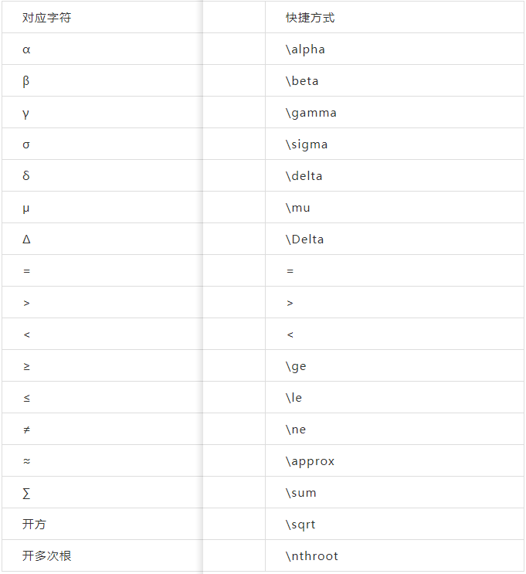Click the \approx shortcut text
This screenshot has width=526, height=574.
coord(311,461)
